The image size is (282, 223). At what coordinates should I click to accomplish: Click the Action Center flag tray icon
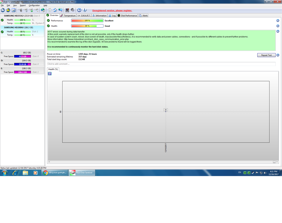tap(257, 173)
